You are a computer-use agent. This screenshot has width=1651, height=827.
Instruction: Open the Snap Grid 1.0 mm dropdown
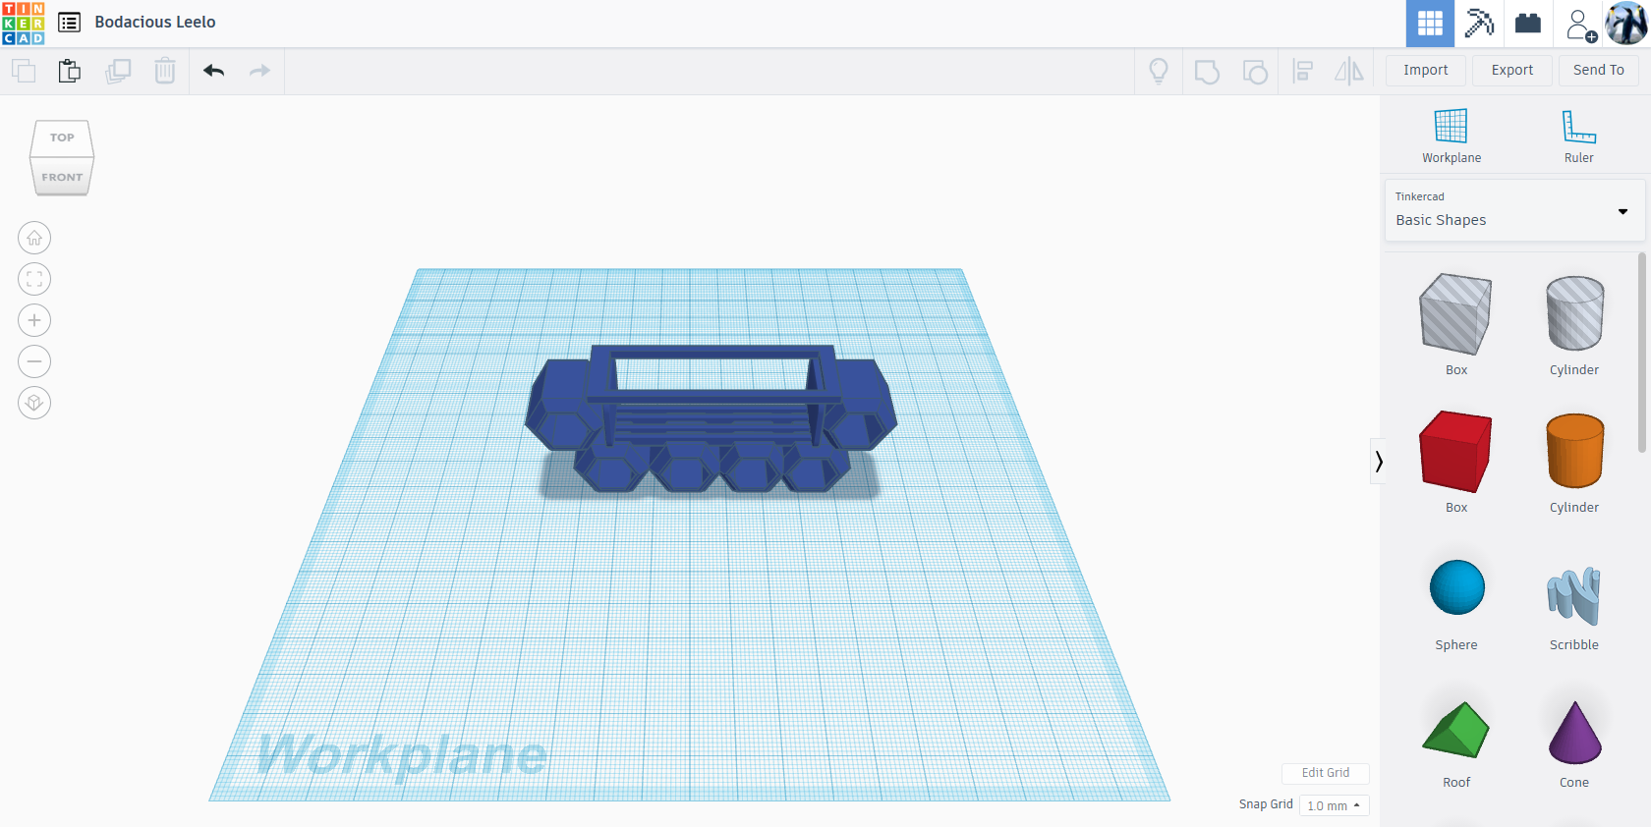pyautogui.click(x=1334, y=805)
